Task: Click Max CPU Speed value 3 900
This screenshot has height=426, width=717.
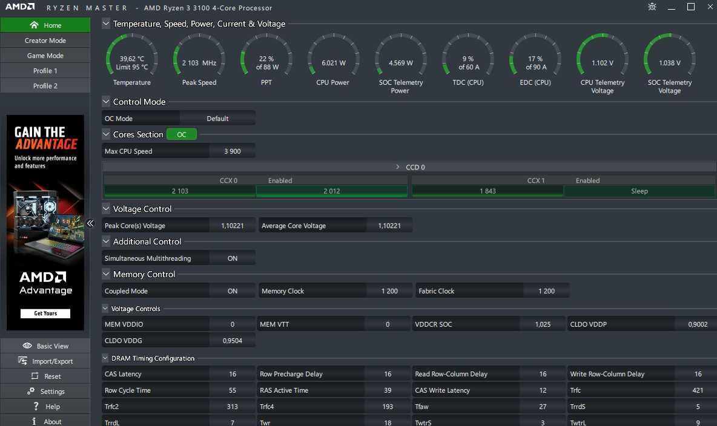Action: 233,151
